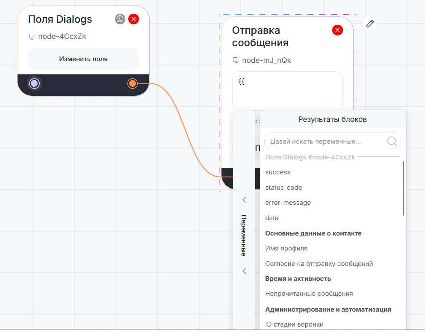This screenshot has height=330, width=425.
Task: Copy node ID node-4CcxZk
Action: click(32, 37)
